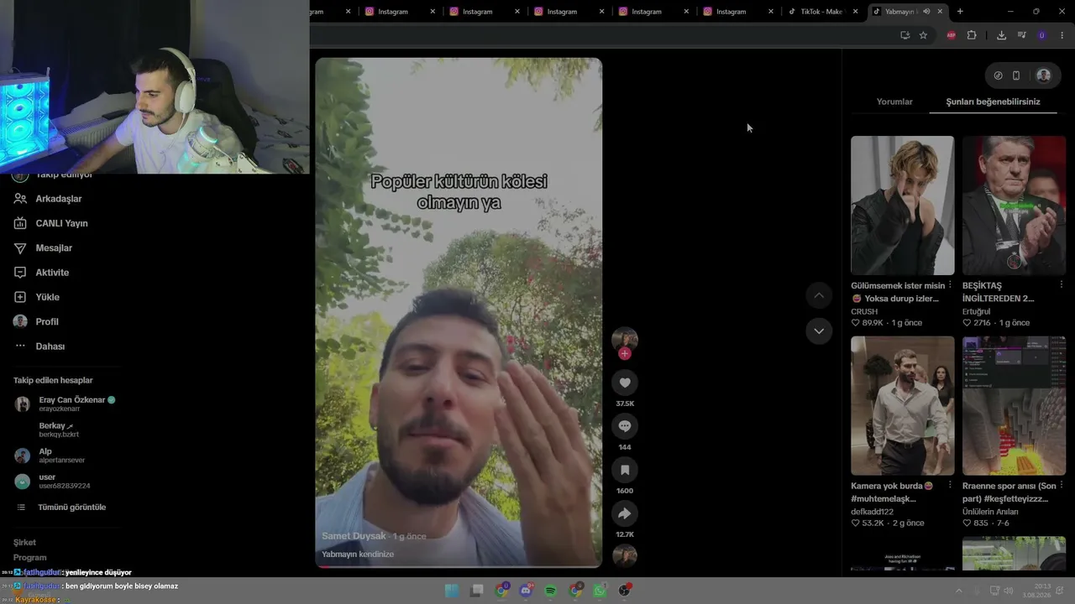Bookmark the video with the save icon

pyautogui.click(x=625, y=470)
